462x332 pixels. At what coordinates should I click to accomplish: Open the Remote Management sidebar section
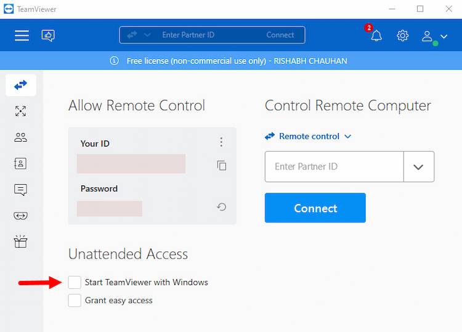21,111
